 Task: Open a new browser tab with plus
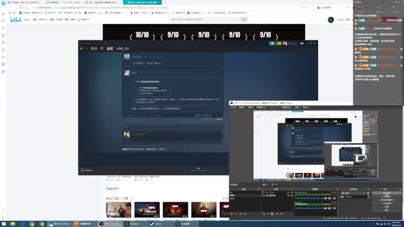165,3
